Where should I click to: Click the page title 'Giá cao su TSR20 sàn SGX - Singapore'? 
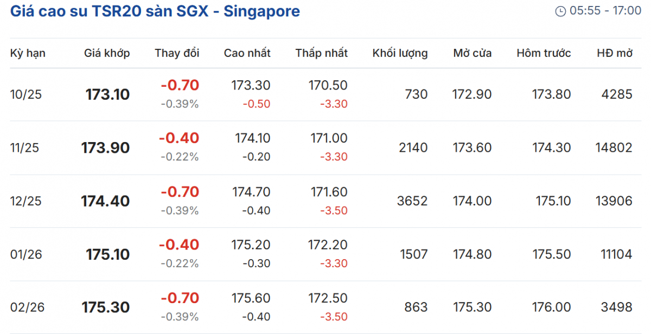(x=155, y=11)
